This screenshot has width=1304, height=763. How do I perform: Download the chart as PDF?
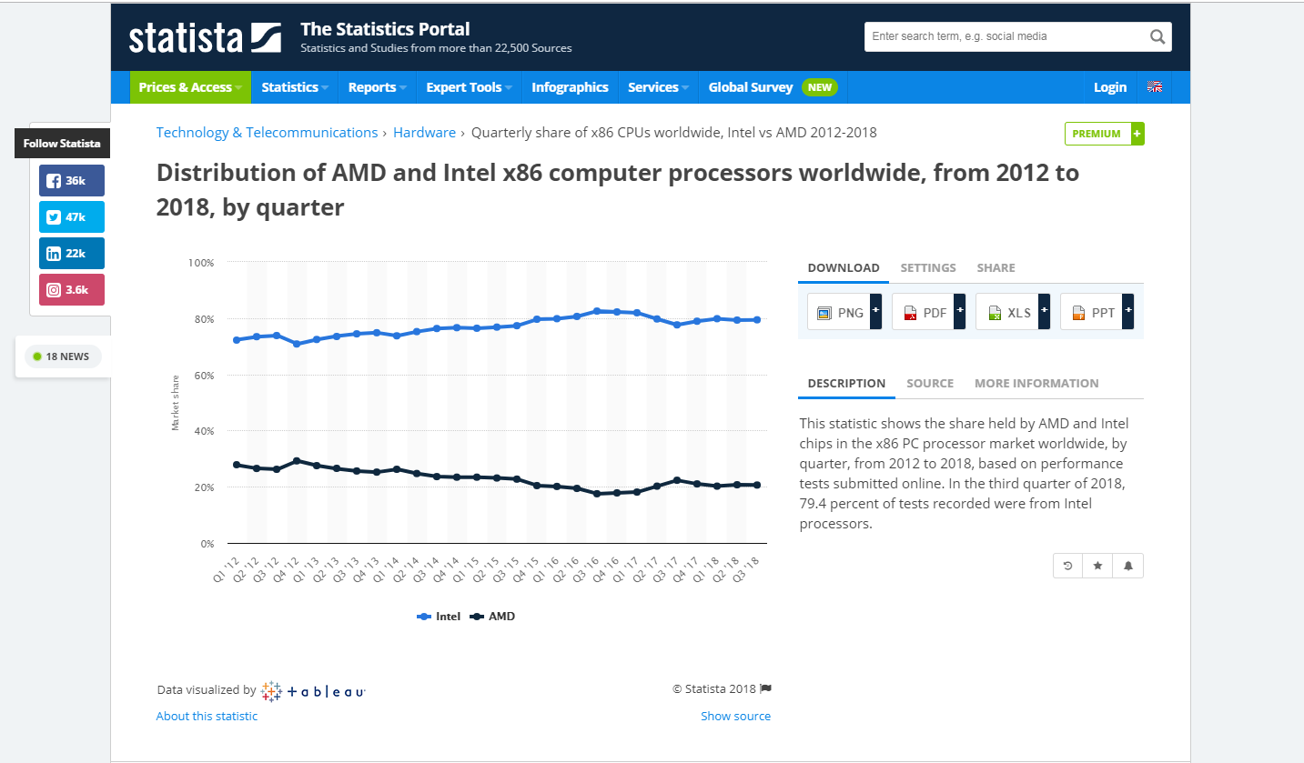pyautogui.click(x=924, y=312)
